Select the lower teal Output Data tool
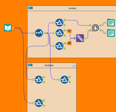This screenshot has width=116, height=112. pyautogui.click(x=111, y=33)
